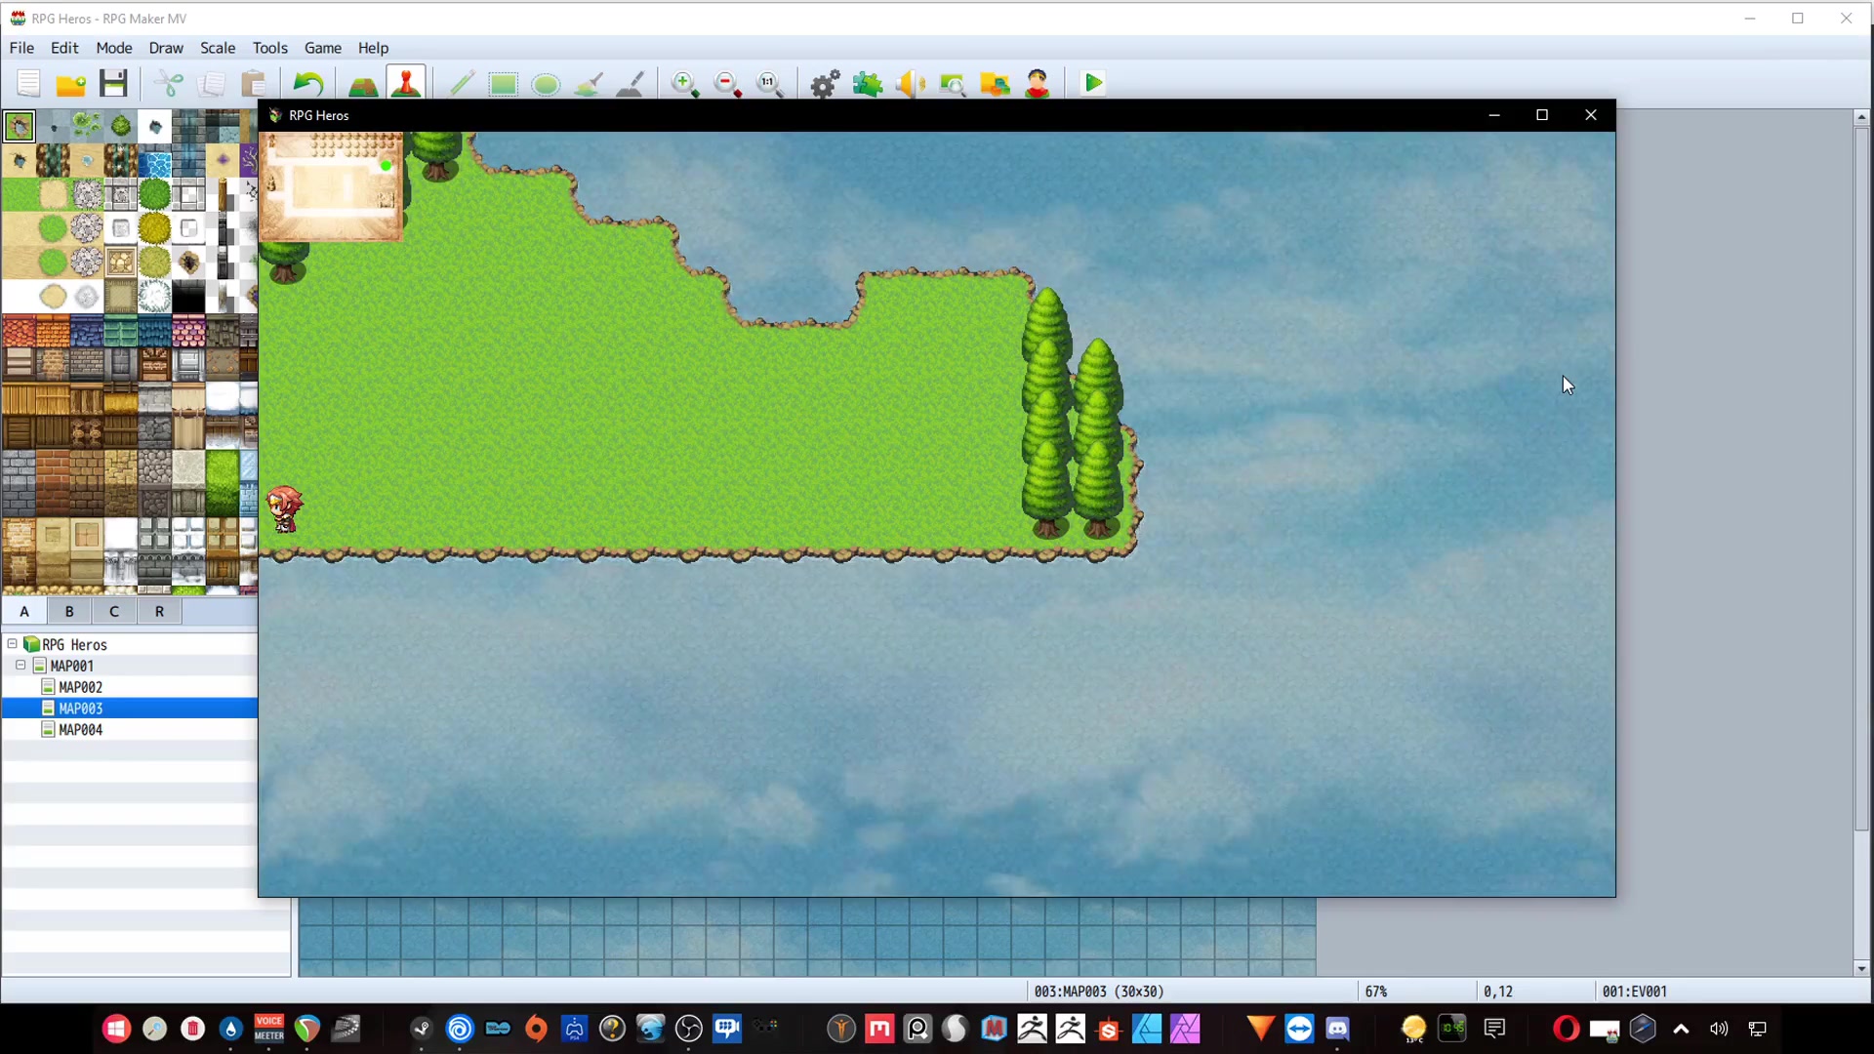Select the Shadow Pen tool
Screen dimensions: 1874x1054
[x=631, y=84]
